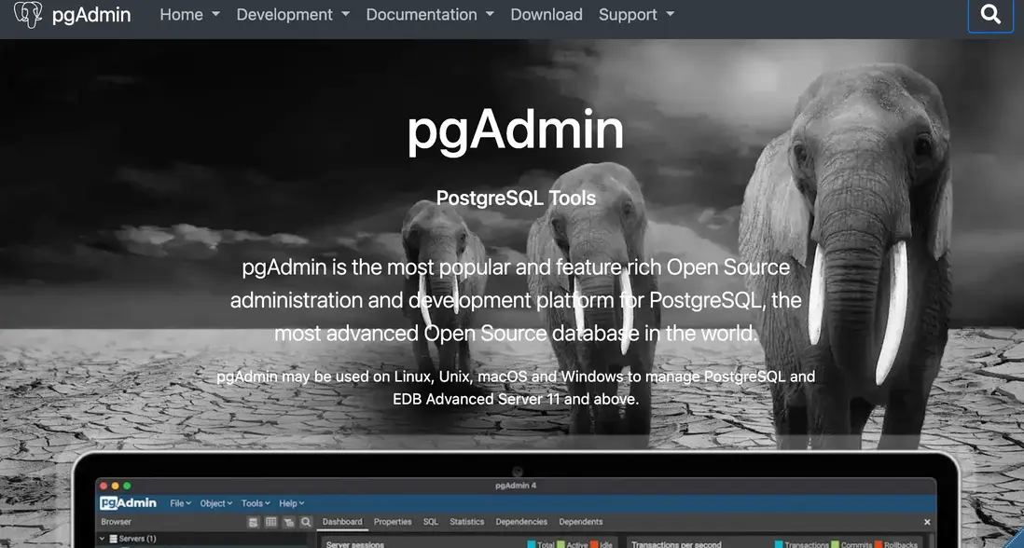Click the Search Objects magnifier in the Browser toolbar

click(306, 522)
